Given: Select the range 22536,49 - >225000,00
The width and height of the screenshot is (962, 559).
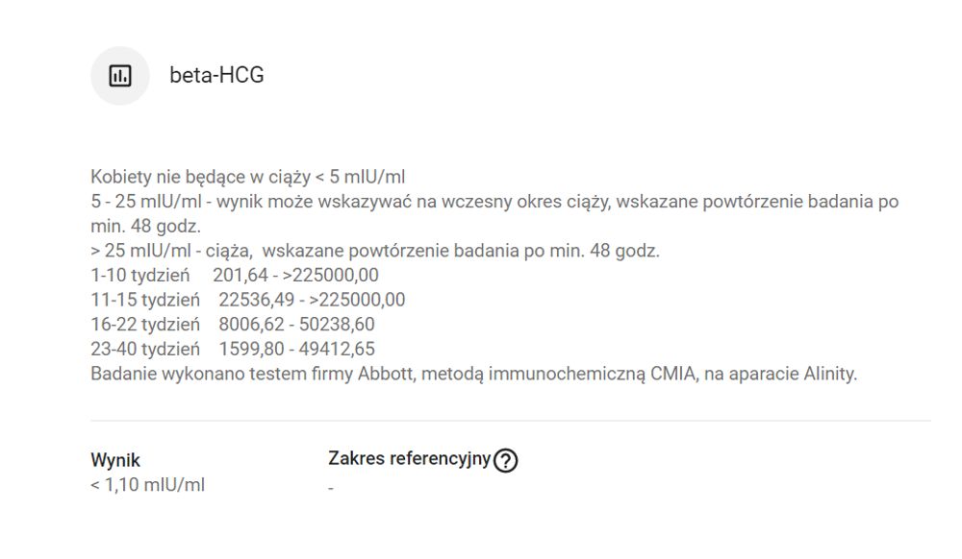Looking at the screenshot, I should [x=313, y=300].
